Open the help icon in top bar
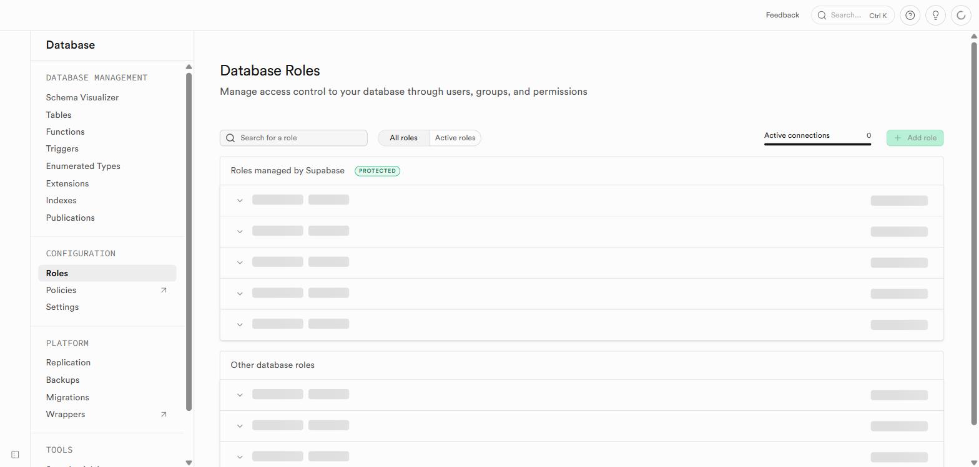Image resolution: width=979 pixels, height=467 pixels. (910, 15)
